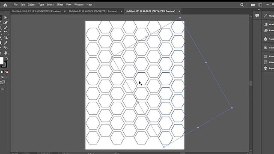Click the white Fill color box
274x154 pixels.
tap(2, 61)
